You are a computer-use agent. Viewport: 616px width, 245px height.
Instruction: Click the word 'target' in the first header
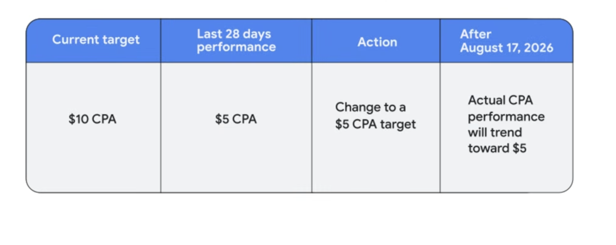click(121, 40)
